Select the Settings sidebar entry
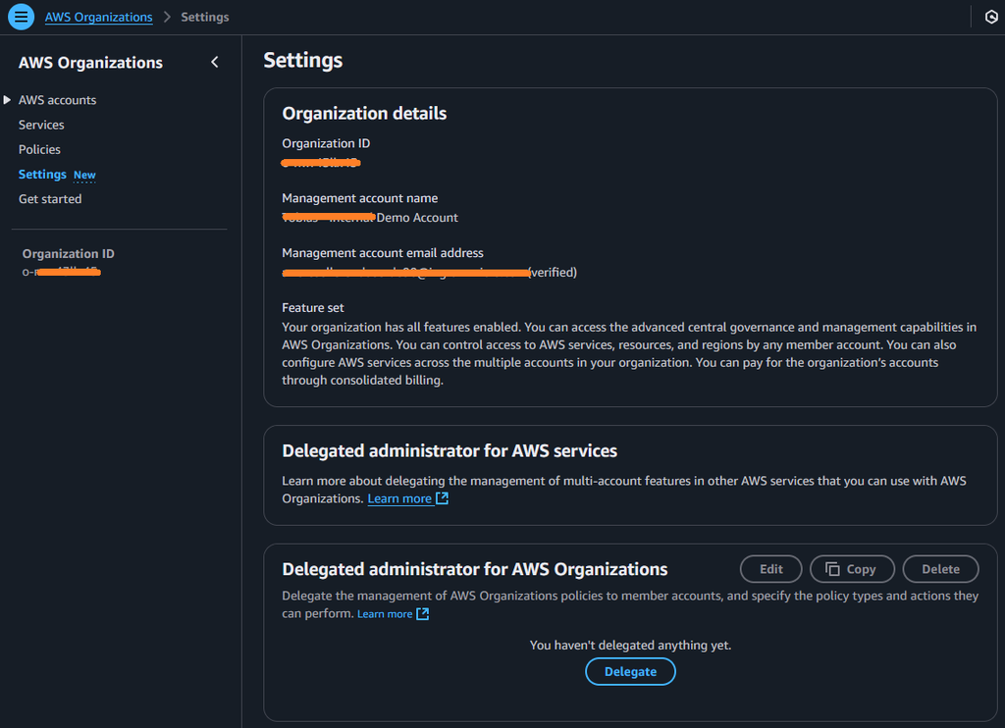The width and height of the screenshot is (1005, 728). [42, 174]
